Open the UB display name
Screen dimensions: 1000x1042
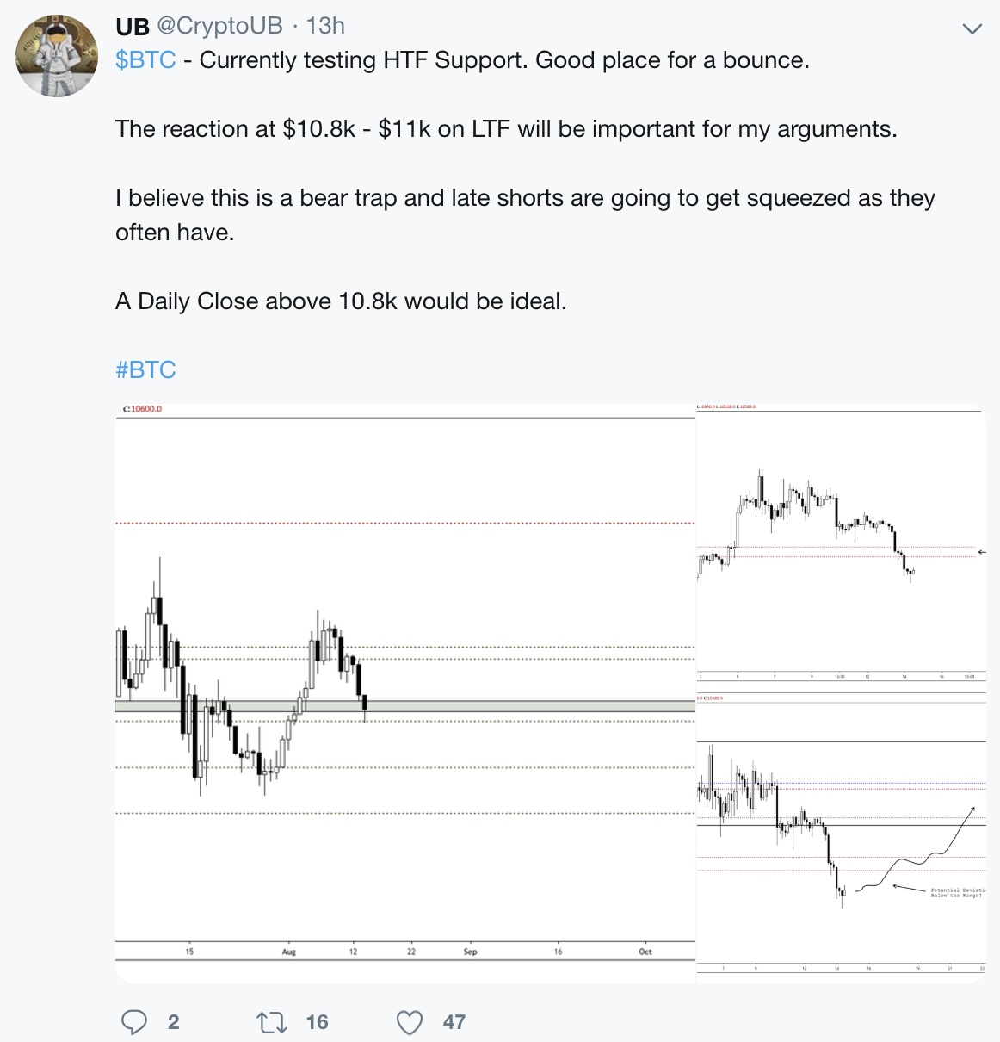[133, 27]
